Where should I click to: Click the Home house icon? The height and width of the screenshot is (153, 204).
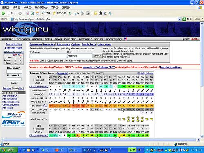click(x=38, y=13)
